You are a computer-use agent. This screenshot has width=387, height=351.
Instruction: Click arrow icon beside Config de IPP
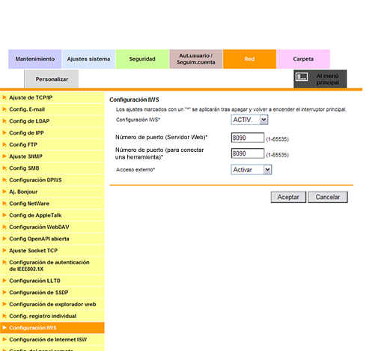pos(4,132)
